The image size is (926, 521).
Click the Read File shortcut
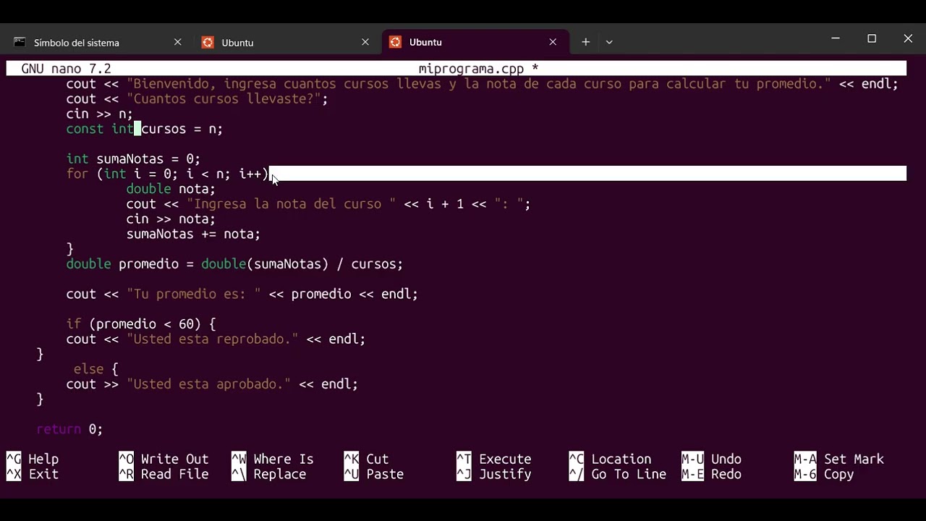point(164,474)
